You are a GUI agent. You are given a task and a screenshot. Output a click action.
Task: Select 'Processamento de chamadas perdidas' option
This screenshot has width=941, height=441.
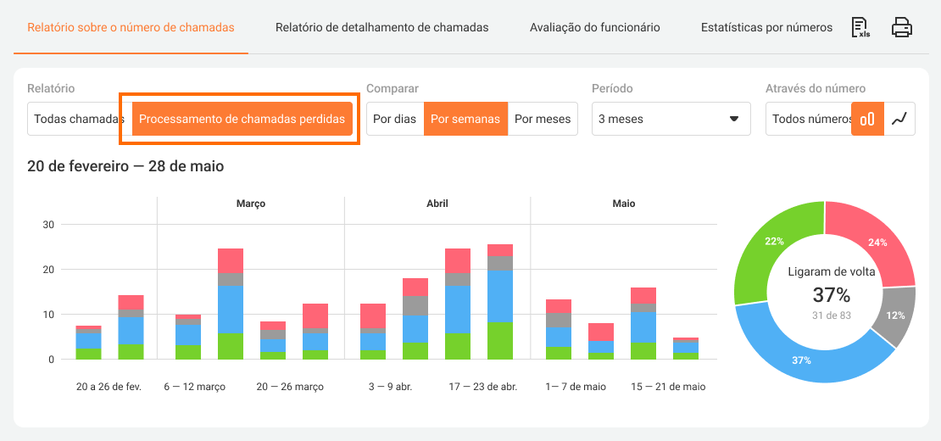pos(242,120)
